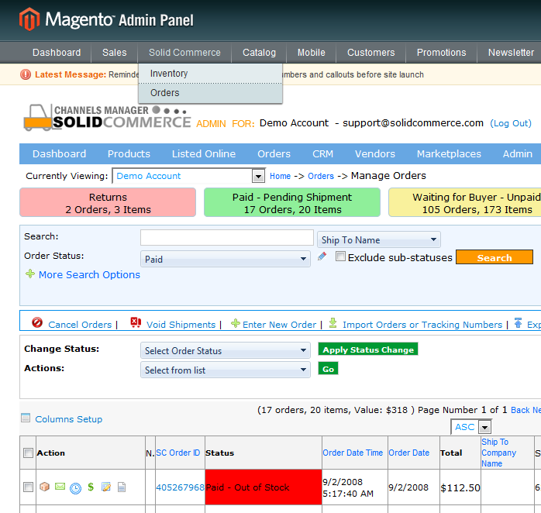541x513 pixels.
Task: Click the green Paid - Pending Shipment tile
Action: click(292, 202)
